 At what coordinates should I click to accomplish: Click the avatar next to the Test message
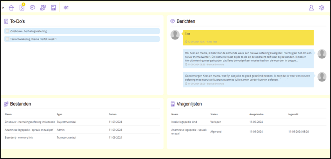(x=175, y=35)
